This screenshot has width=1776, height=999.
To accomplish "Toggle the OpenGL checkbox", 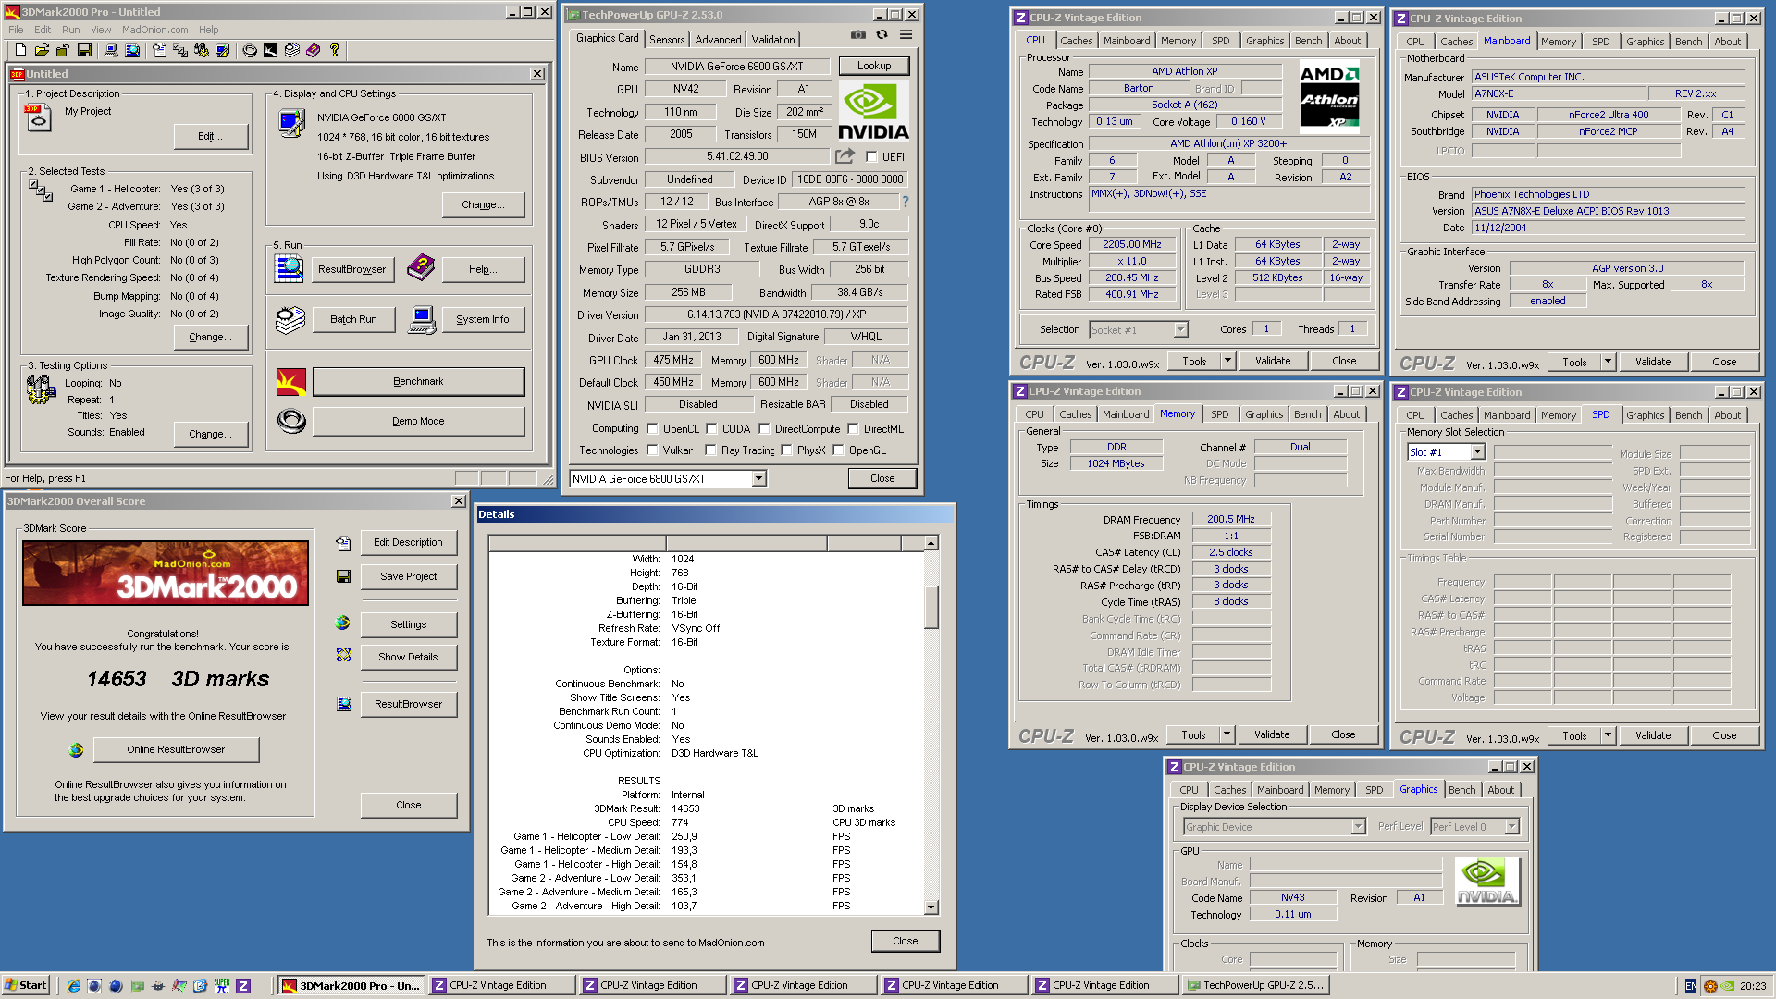I will tap(839, 450).
